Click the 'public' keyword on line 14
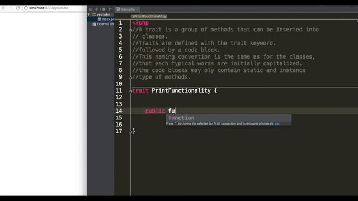The image size is (358, 201). coord(155,111)
